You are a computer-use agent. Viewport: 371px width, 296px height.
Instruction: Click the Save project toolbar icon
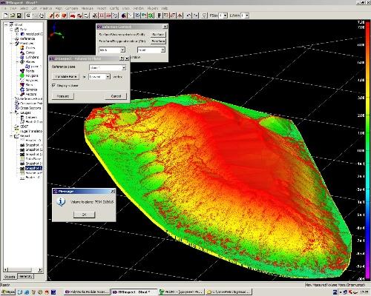tap(19, 16)
